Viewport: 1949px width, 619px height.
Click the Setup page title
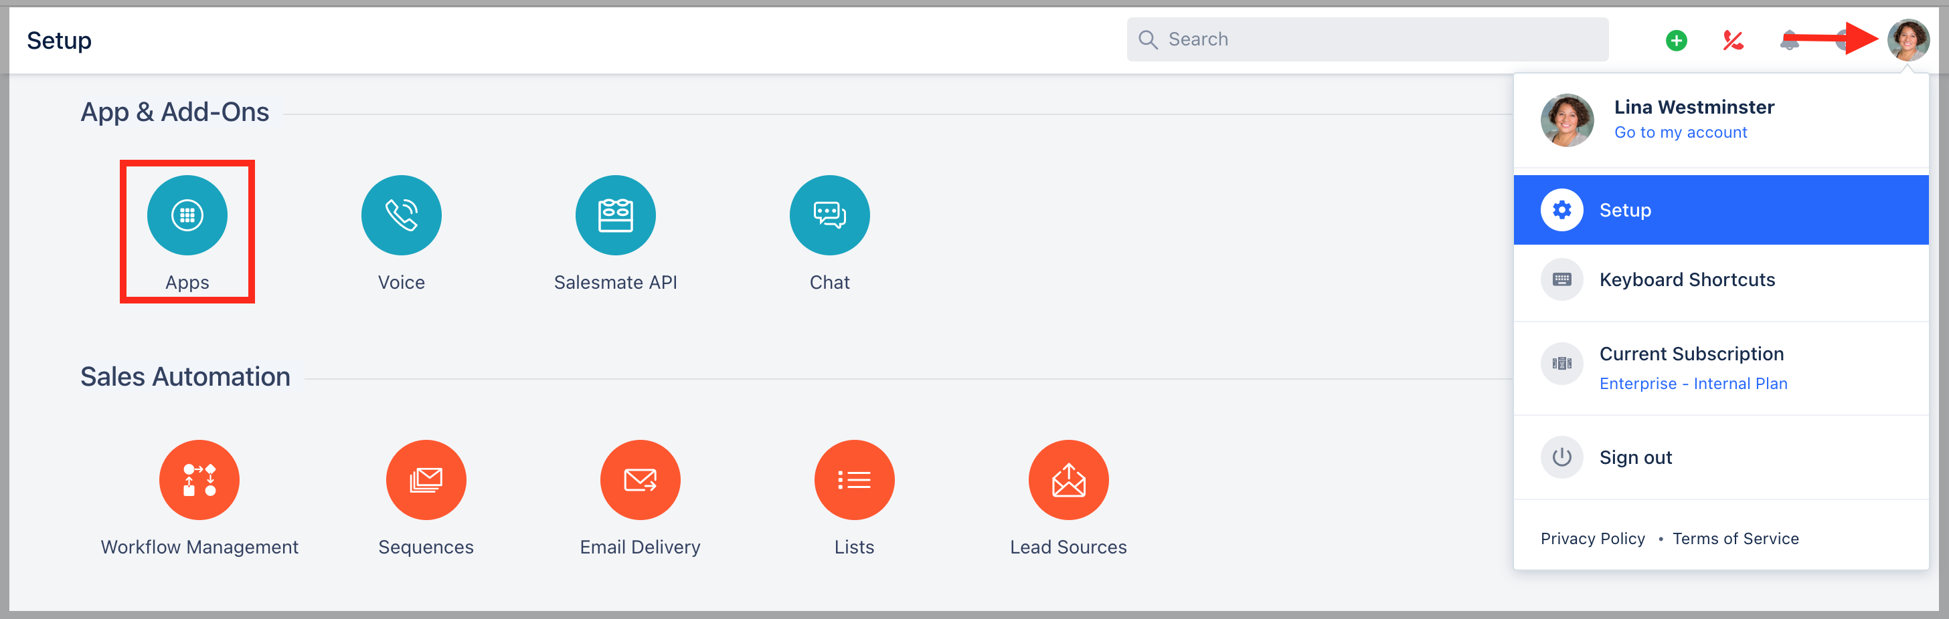pos(59,41)
